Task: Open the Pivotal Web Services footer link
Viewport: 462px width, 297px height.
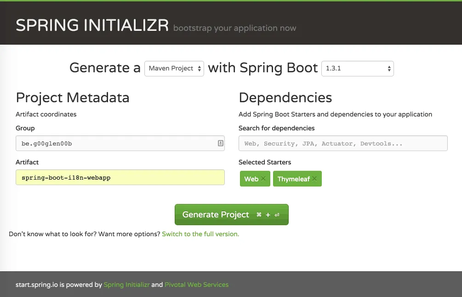Action: coord(196,285)
